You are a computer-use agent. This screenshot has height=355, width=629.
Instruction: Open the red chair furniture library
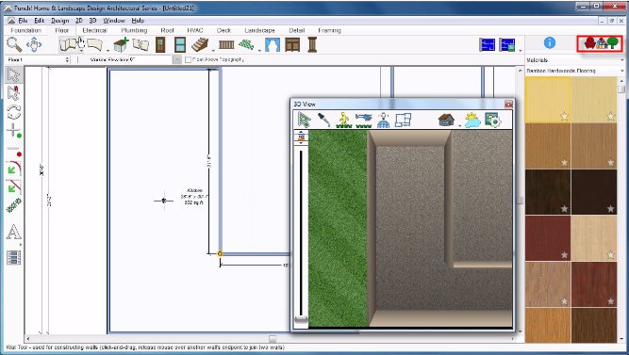tap(589, 42)
